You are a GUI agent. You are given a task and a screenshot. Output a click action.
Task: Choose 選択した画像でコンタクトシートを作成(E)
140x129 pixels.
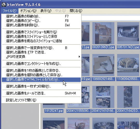coord(41,64)
